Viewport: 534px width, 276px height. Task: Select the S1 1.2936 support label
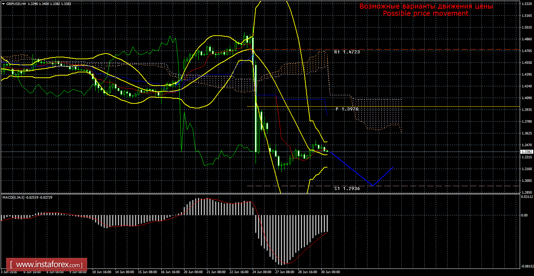point(347,188)
